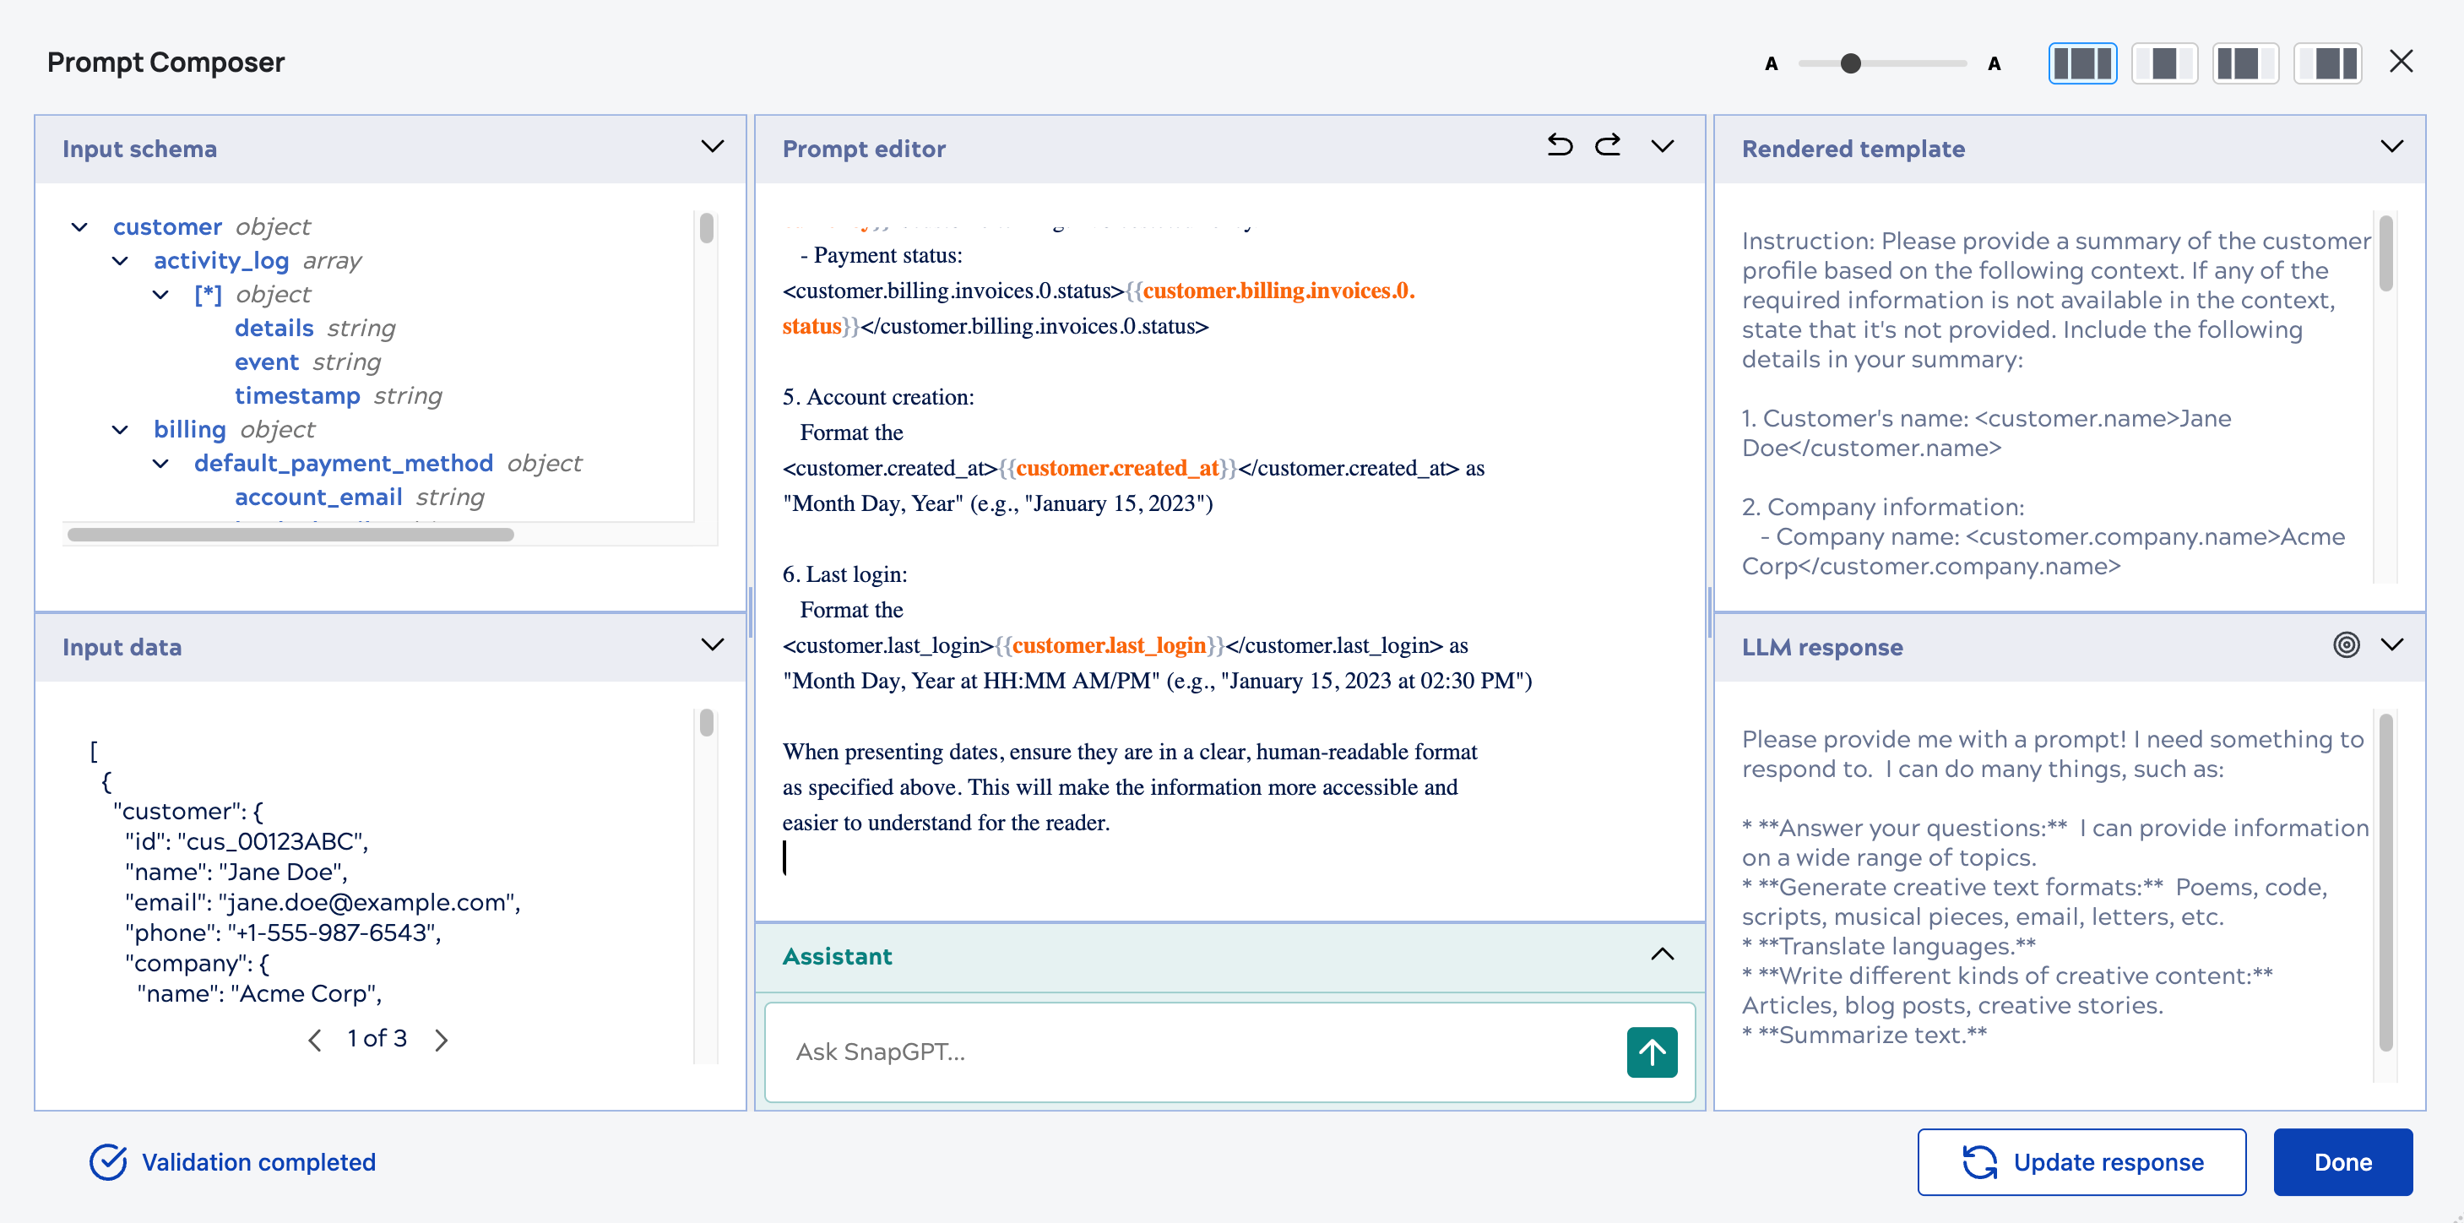Screen dimensions: 2464x1223
Task: Click the undo arrow in Prompt editor
Action: click(x=1559, y=145)
